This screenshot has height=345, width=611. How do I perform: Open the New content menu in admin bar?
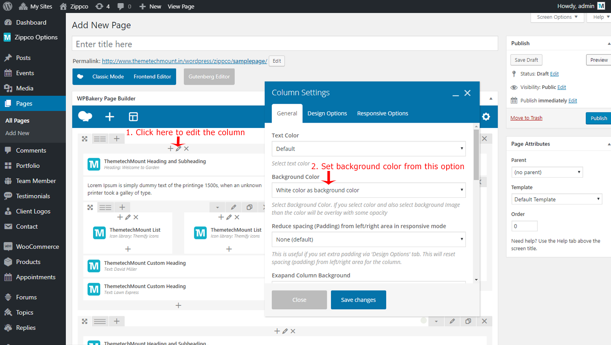click(x=150, y=6)
